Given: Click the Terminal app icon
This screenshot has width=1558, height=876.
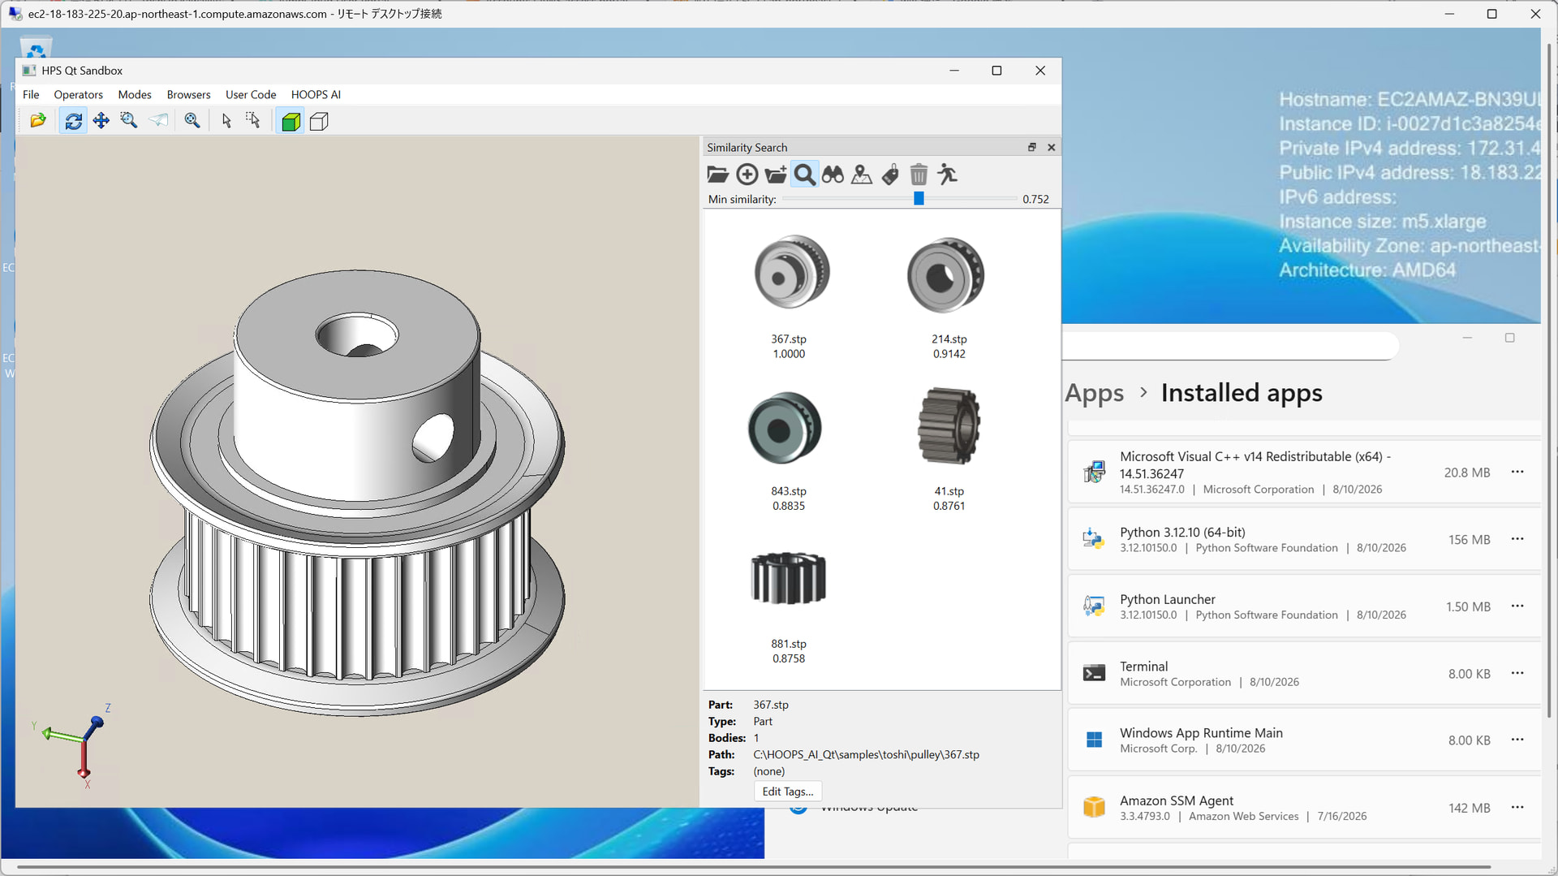Looking at the screenshot, I should 1094,673.
